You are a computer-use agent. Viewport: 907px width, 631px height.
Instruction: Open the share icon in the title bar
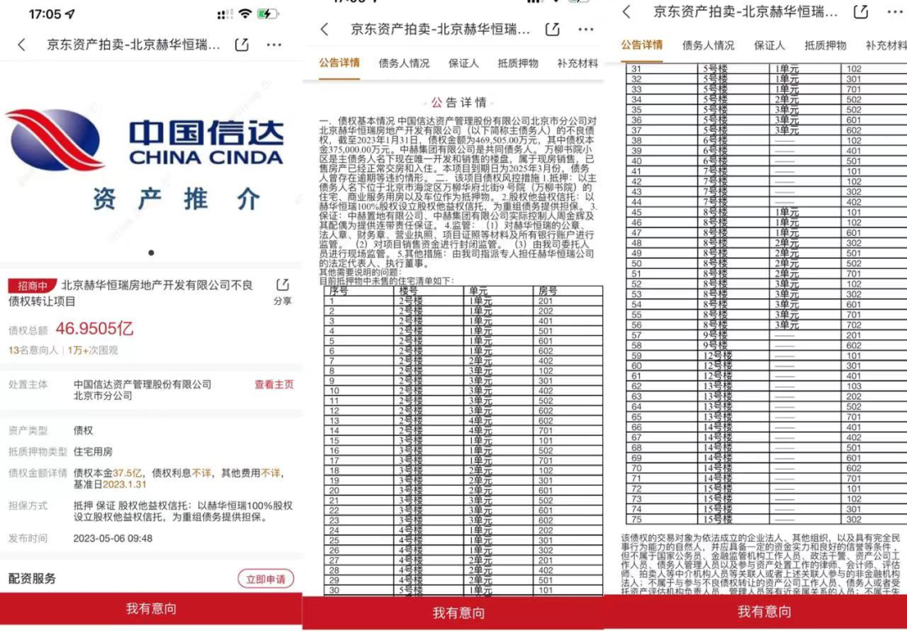coord(243,45)
